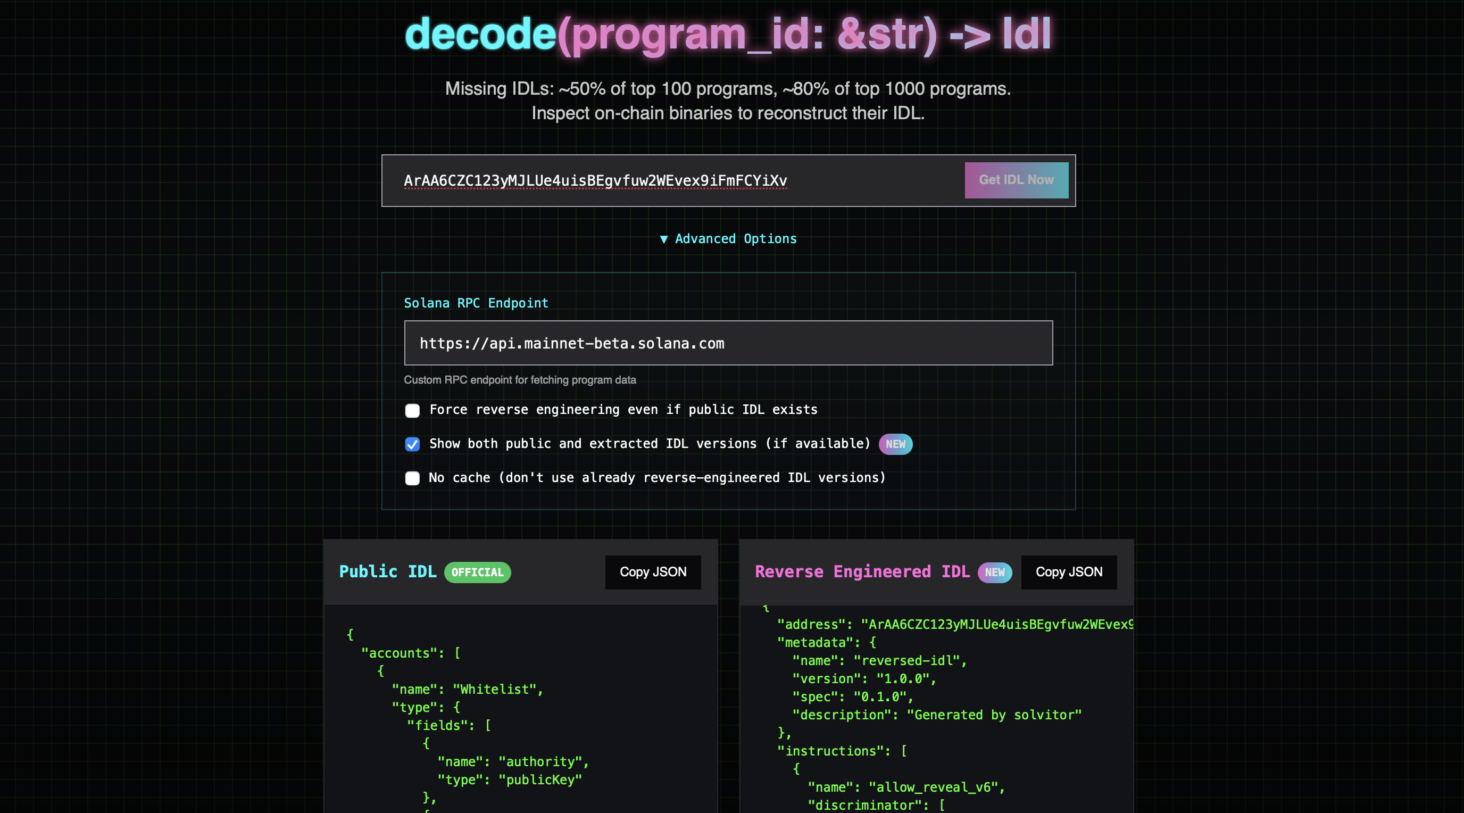The image size is (1464, 813).
Task: Click the "Reverse Engineered IDL" heading
Action: point(862,571)
